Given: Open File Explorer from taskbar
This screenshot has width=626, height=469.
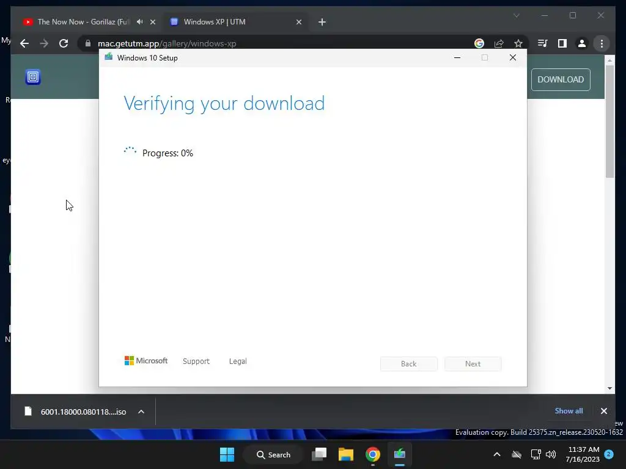Looking at the screenshot, I should pos(346,454).
